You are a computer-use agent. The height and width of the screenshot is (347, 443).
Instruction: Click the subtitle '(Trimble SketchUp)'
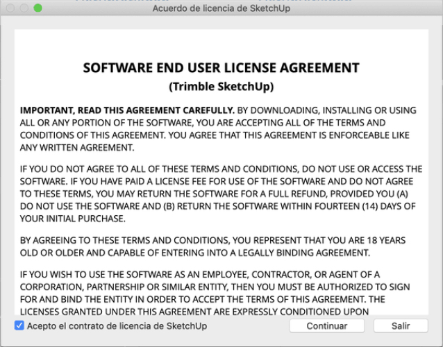[x=221, y=86]
